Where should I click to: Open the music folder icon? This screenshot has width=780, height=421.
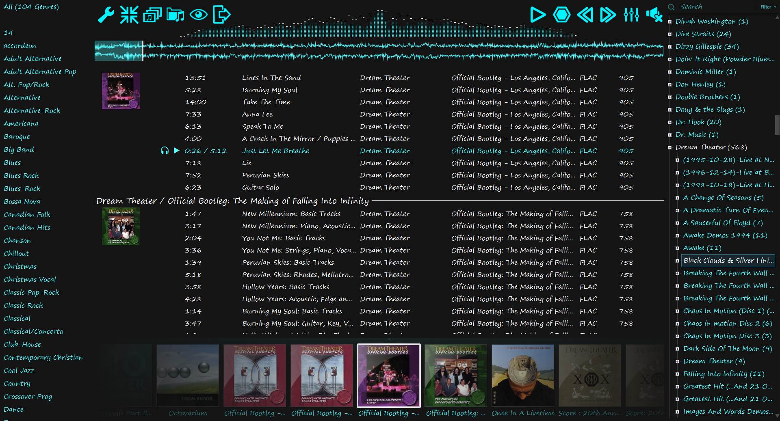[175, 15]
